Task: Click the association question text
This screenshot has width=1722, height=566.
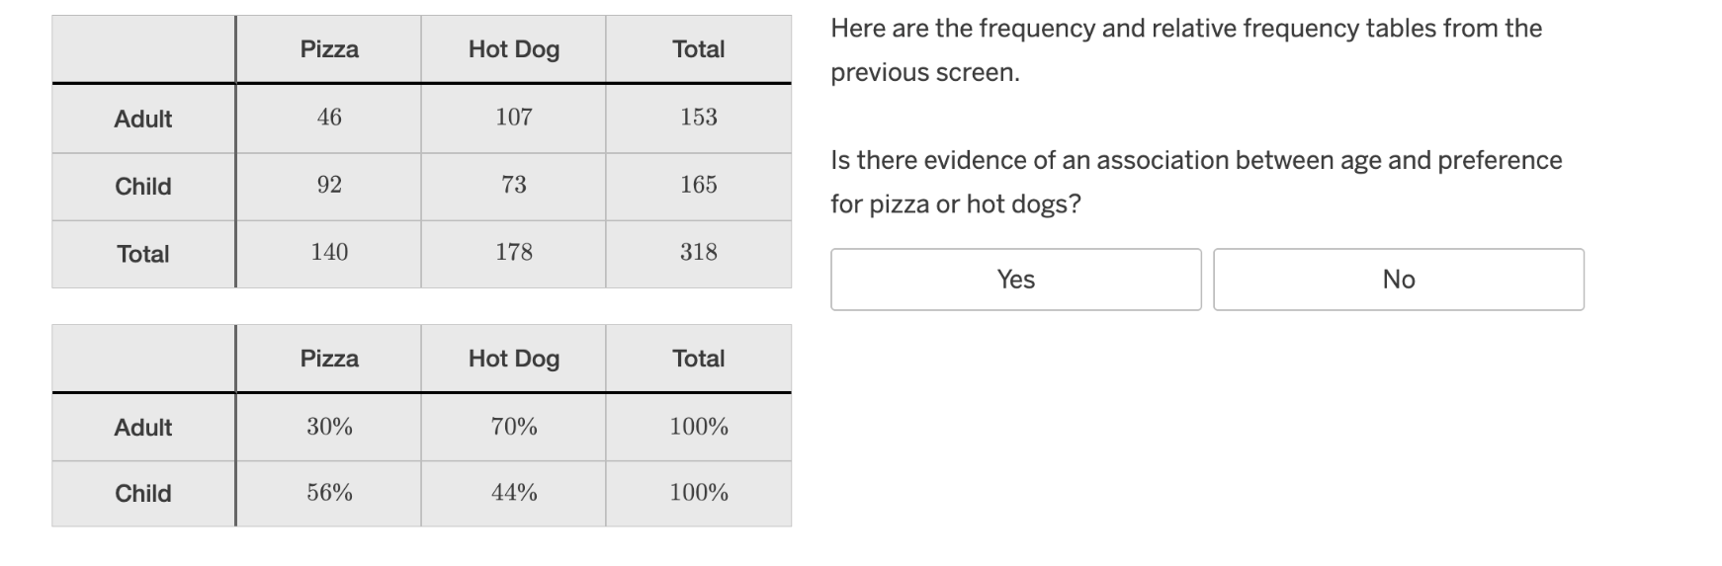Action: click(x=1196, y=182)
